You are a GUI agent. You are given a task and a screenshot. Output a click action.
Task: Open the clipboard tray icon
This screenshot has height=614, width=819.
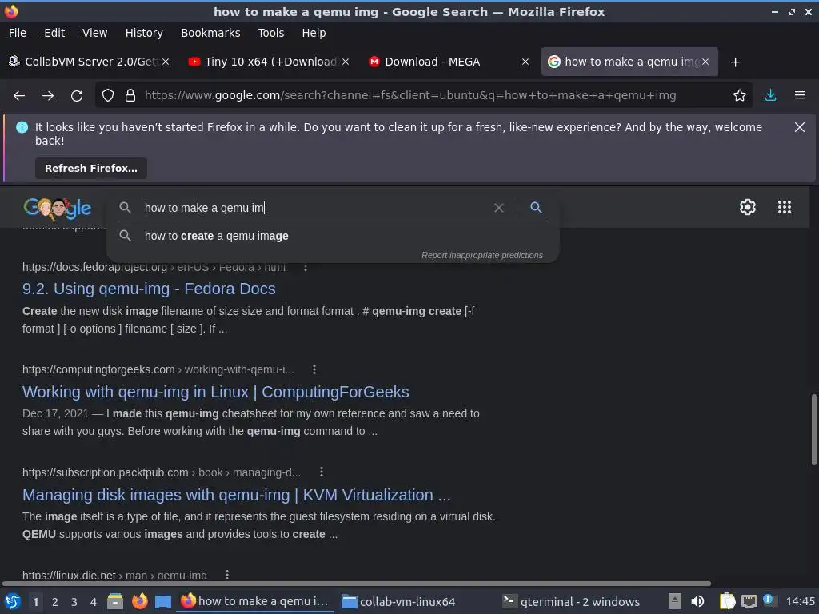coord(726,601)
